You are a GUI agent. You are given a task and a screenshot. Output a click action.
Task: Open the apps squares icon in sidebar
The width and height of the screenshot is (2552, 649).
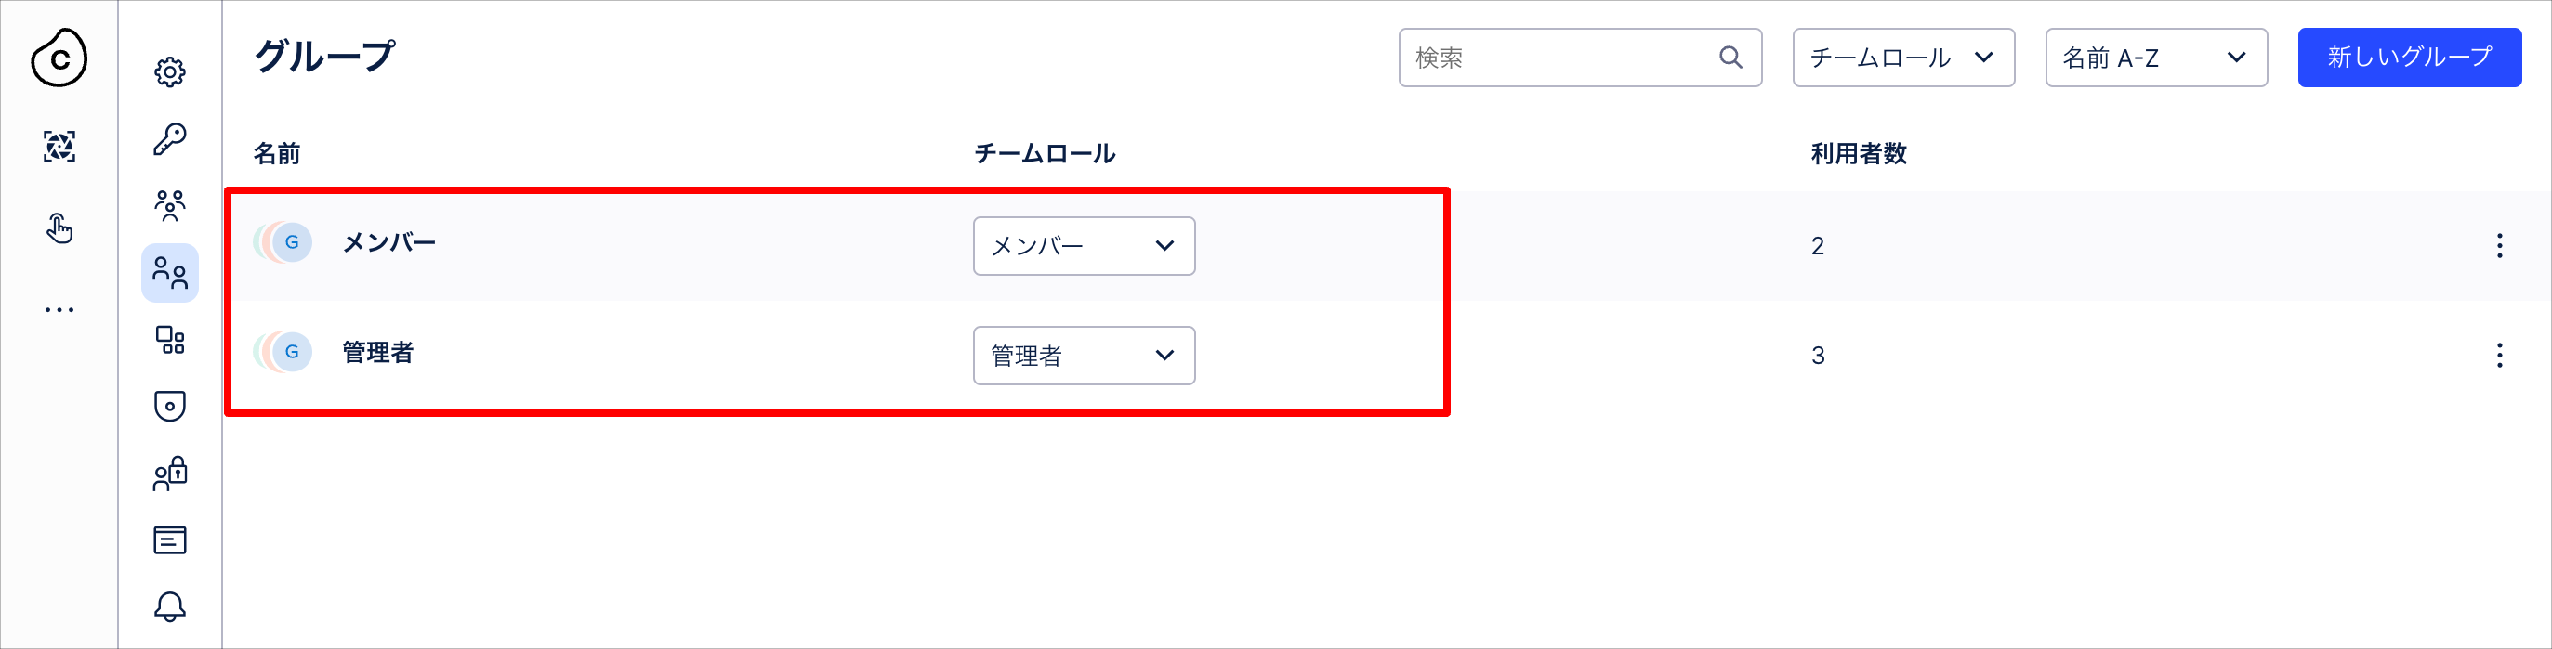[169, 339]
